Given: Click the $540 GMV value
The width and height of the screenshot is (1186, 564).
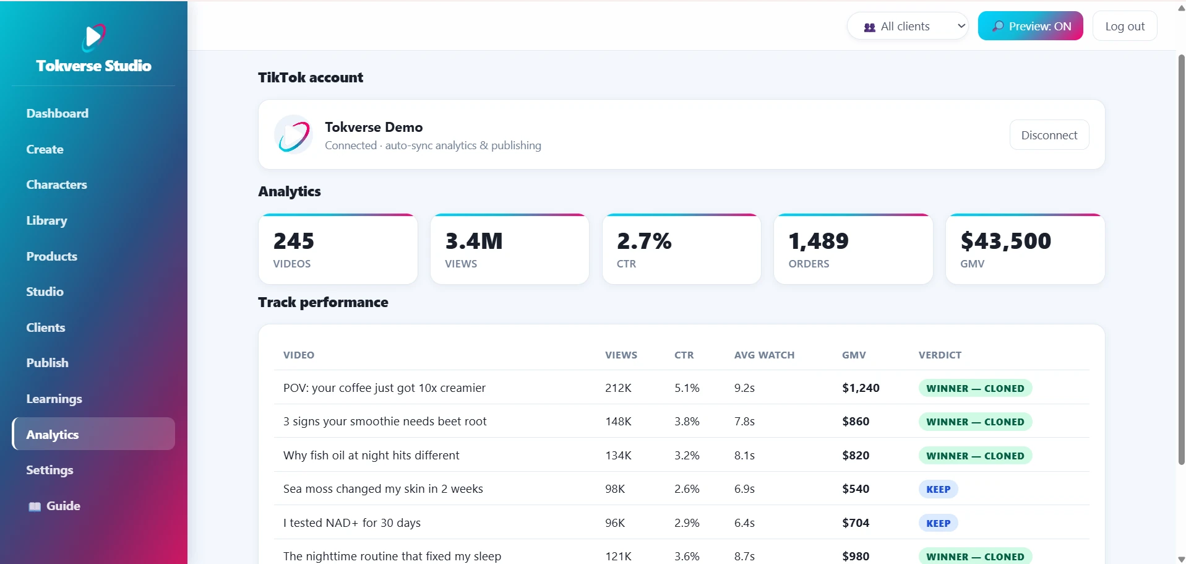Looking at the screenshot, I should [856, 489].
